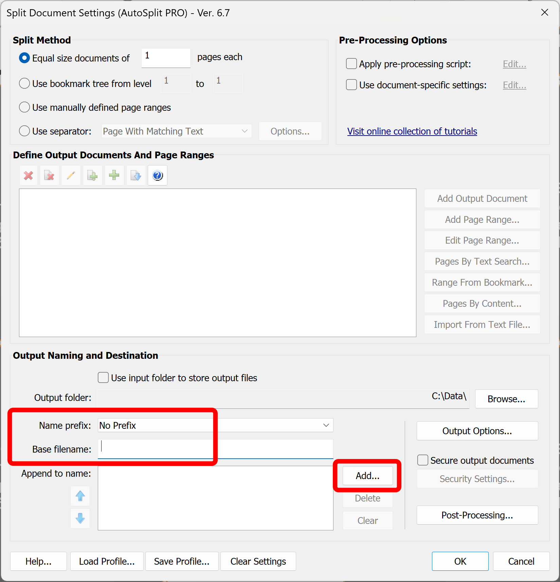This screenshot has height=582, width=560.
Task: Select Use bookmark tree from level option
Action: click(x=24, y=83)
